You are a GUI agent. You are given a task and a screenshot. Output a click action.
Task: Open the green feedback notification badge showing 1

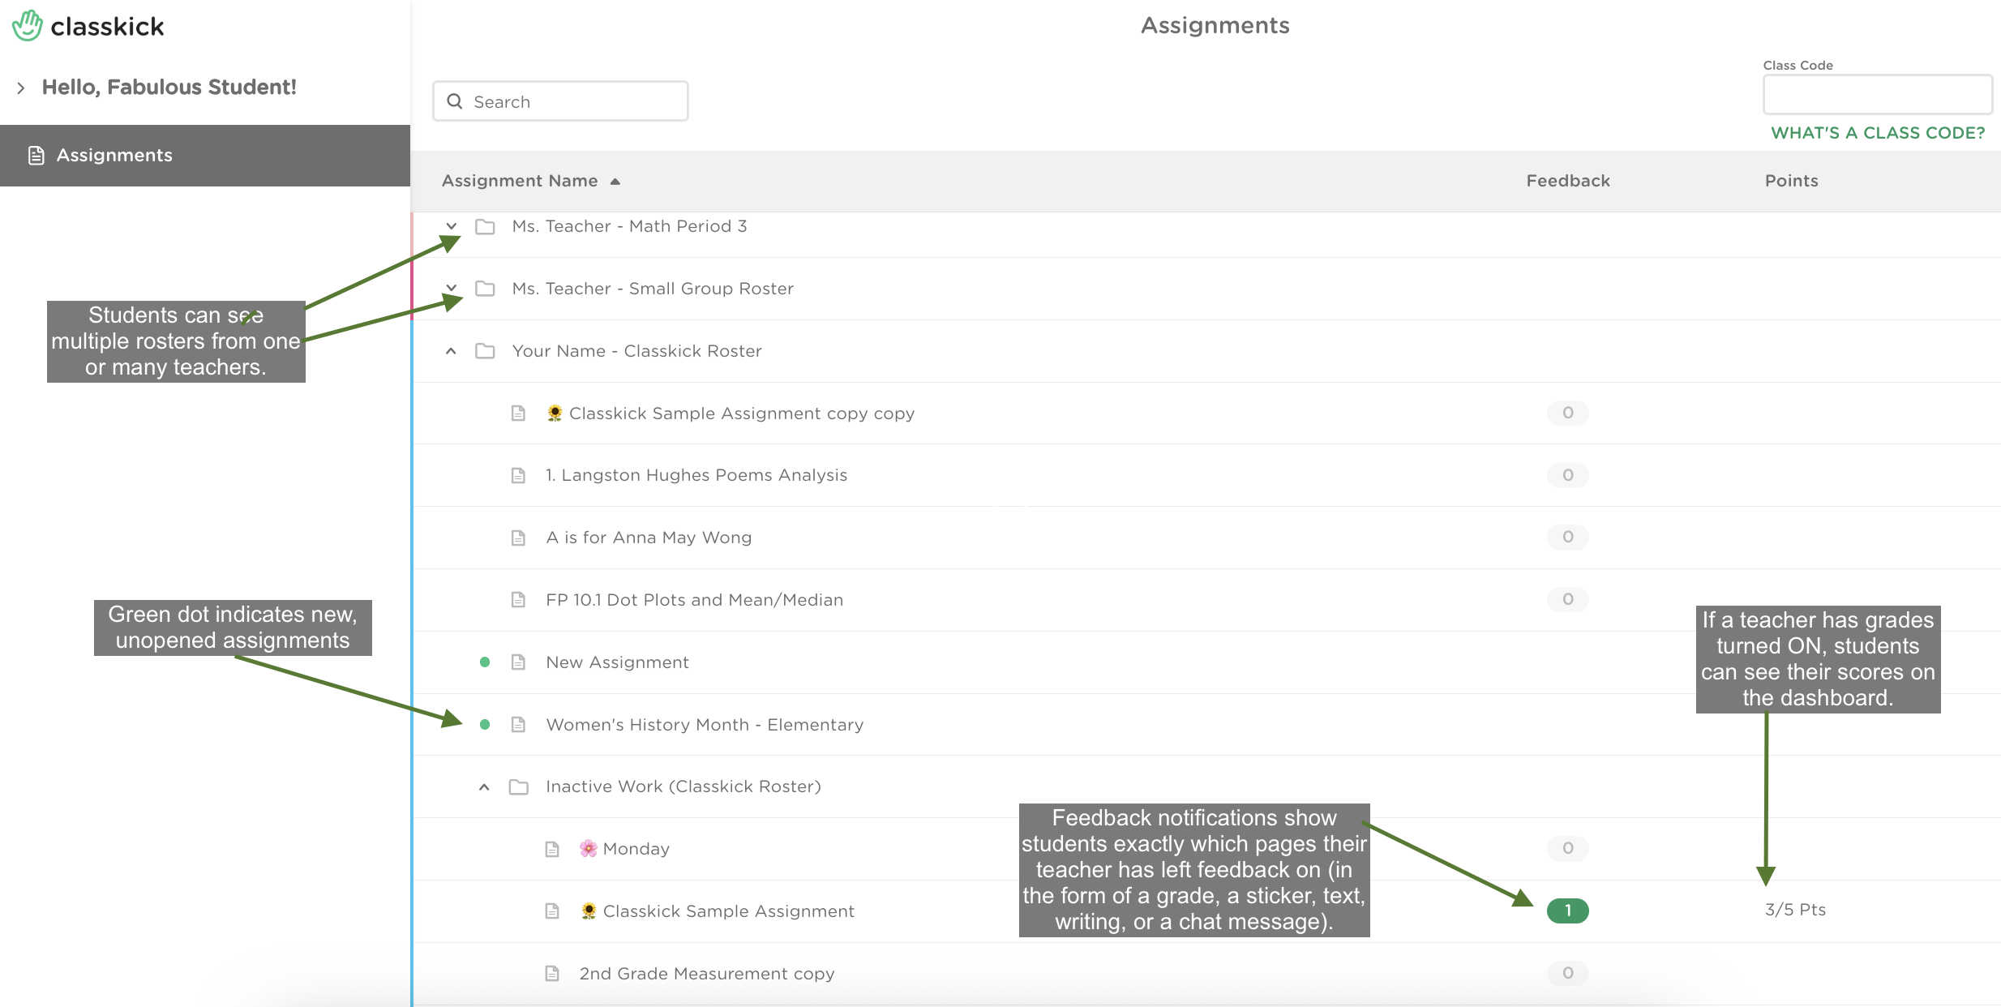tap(1567, 911)
